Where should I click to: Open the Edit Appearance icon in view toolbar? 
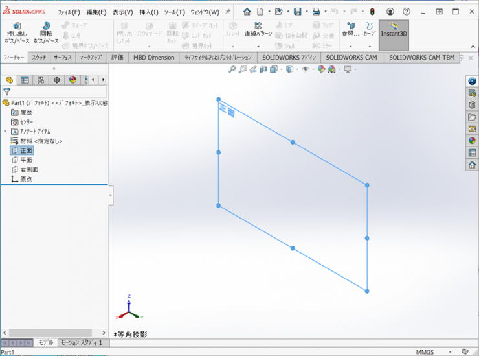coord(321,69)
